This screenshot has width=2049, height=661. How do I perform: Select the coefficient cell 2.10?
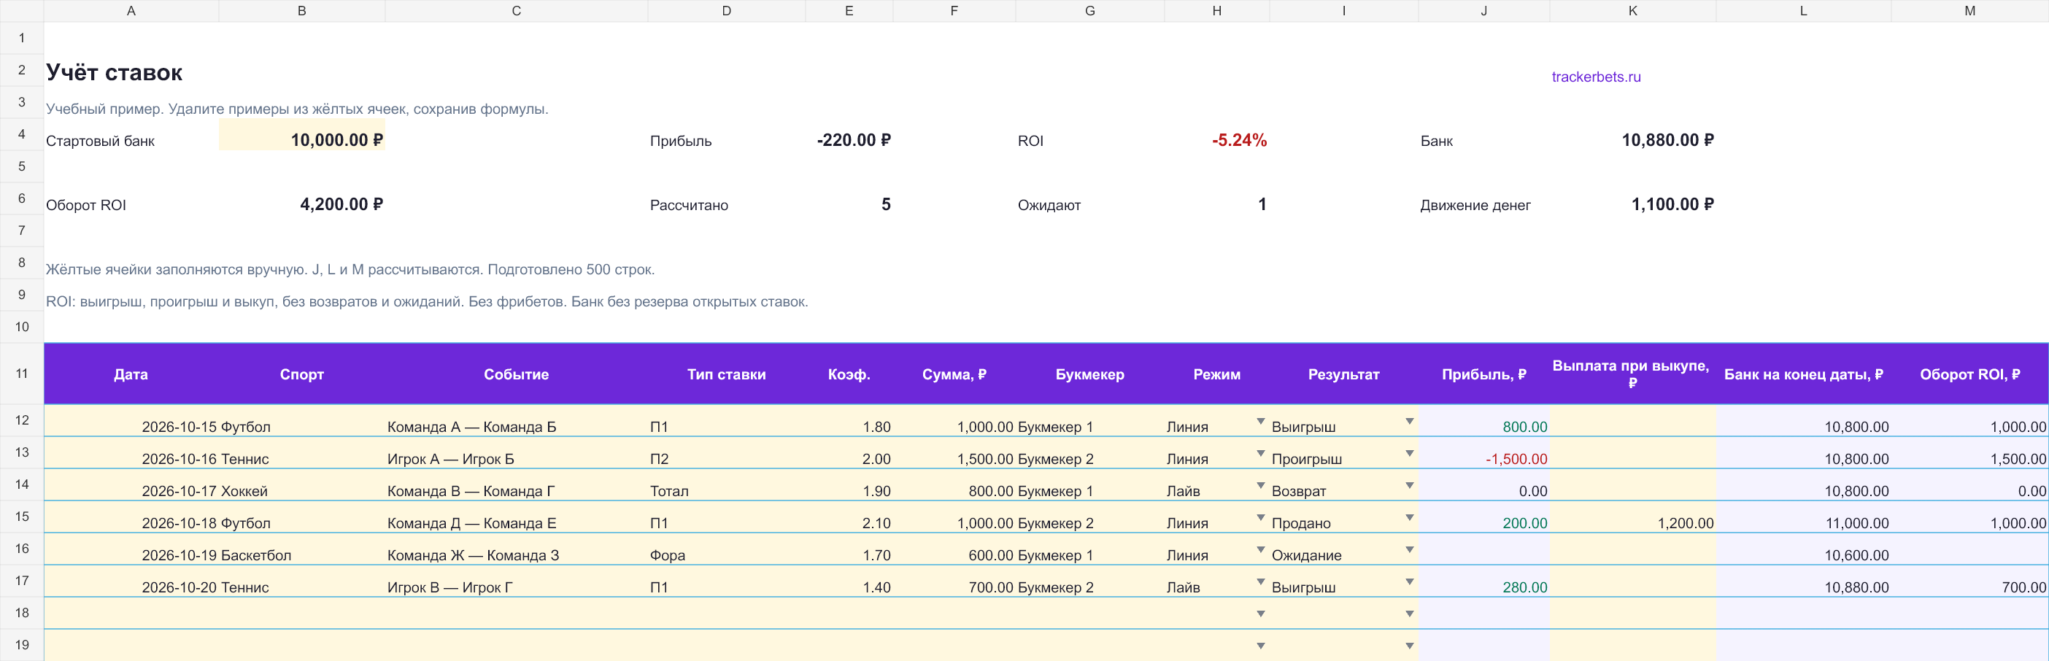point(849,518)
